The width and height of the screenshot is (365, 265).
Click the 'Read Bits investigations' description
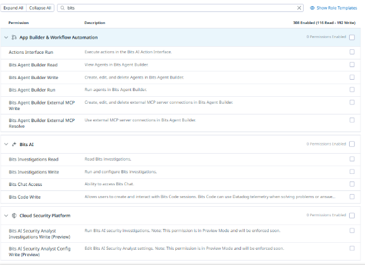[x=108, y=159]
